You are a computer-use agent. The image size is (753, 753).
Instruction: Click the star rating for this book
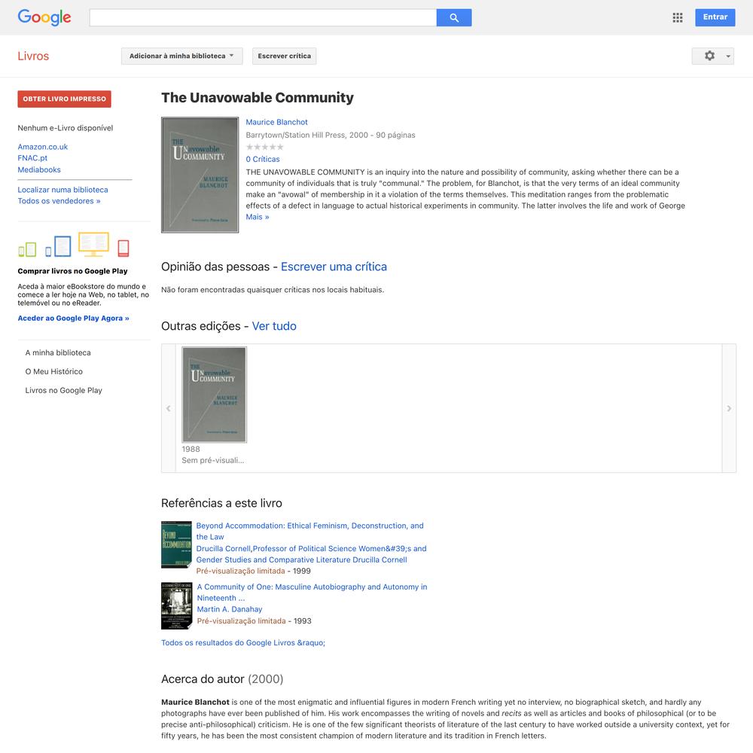[x=264, y=147]
